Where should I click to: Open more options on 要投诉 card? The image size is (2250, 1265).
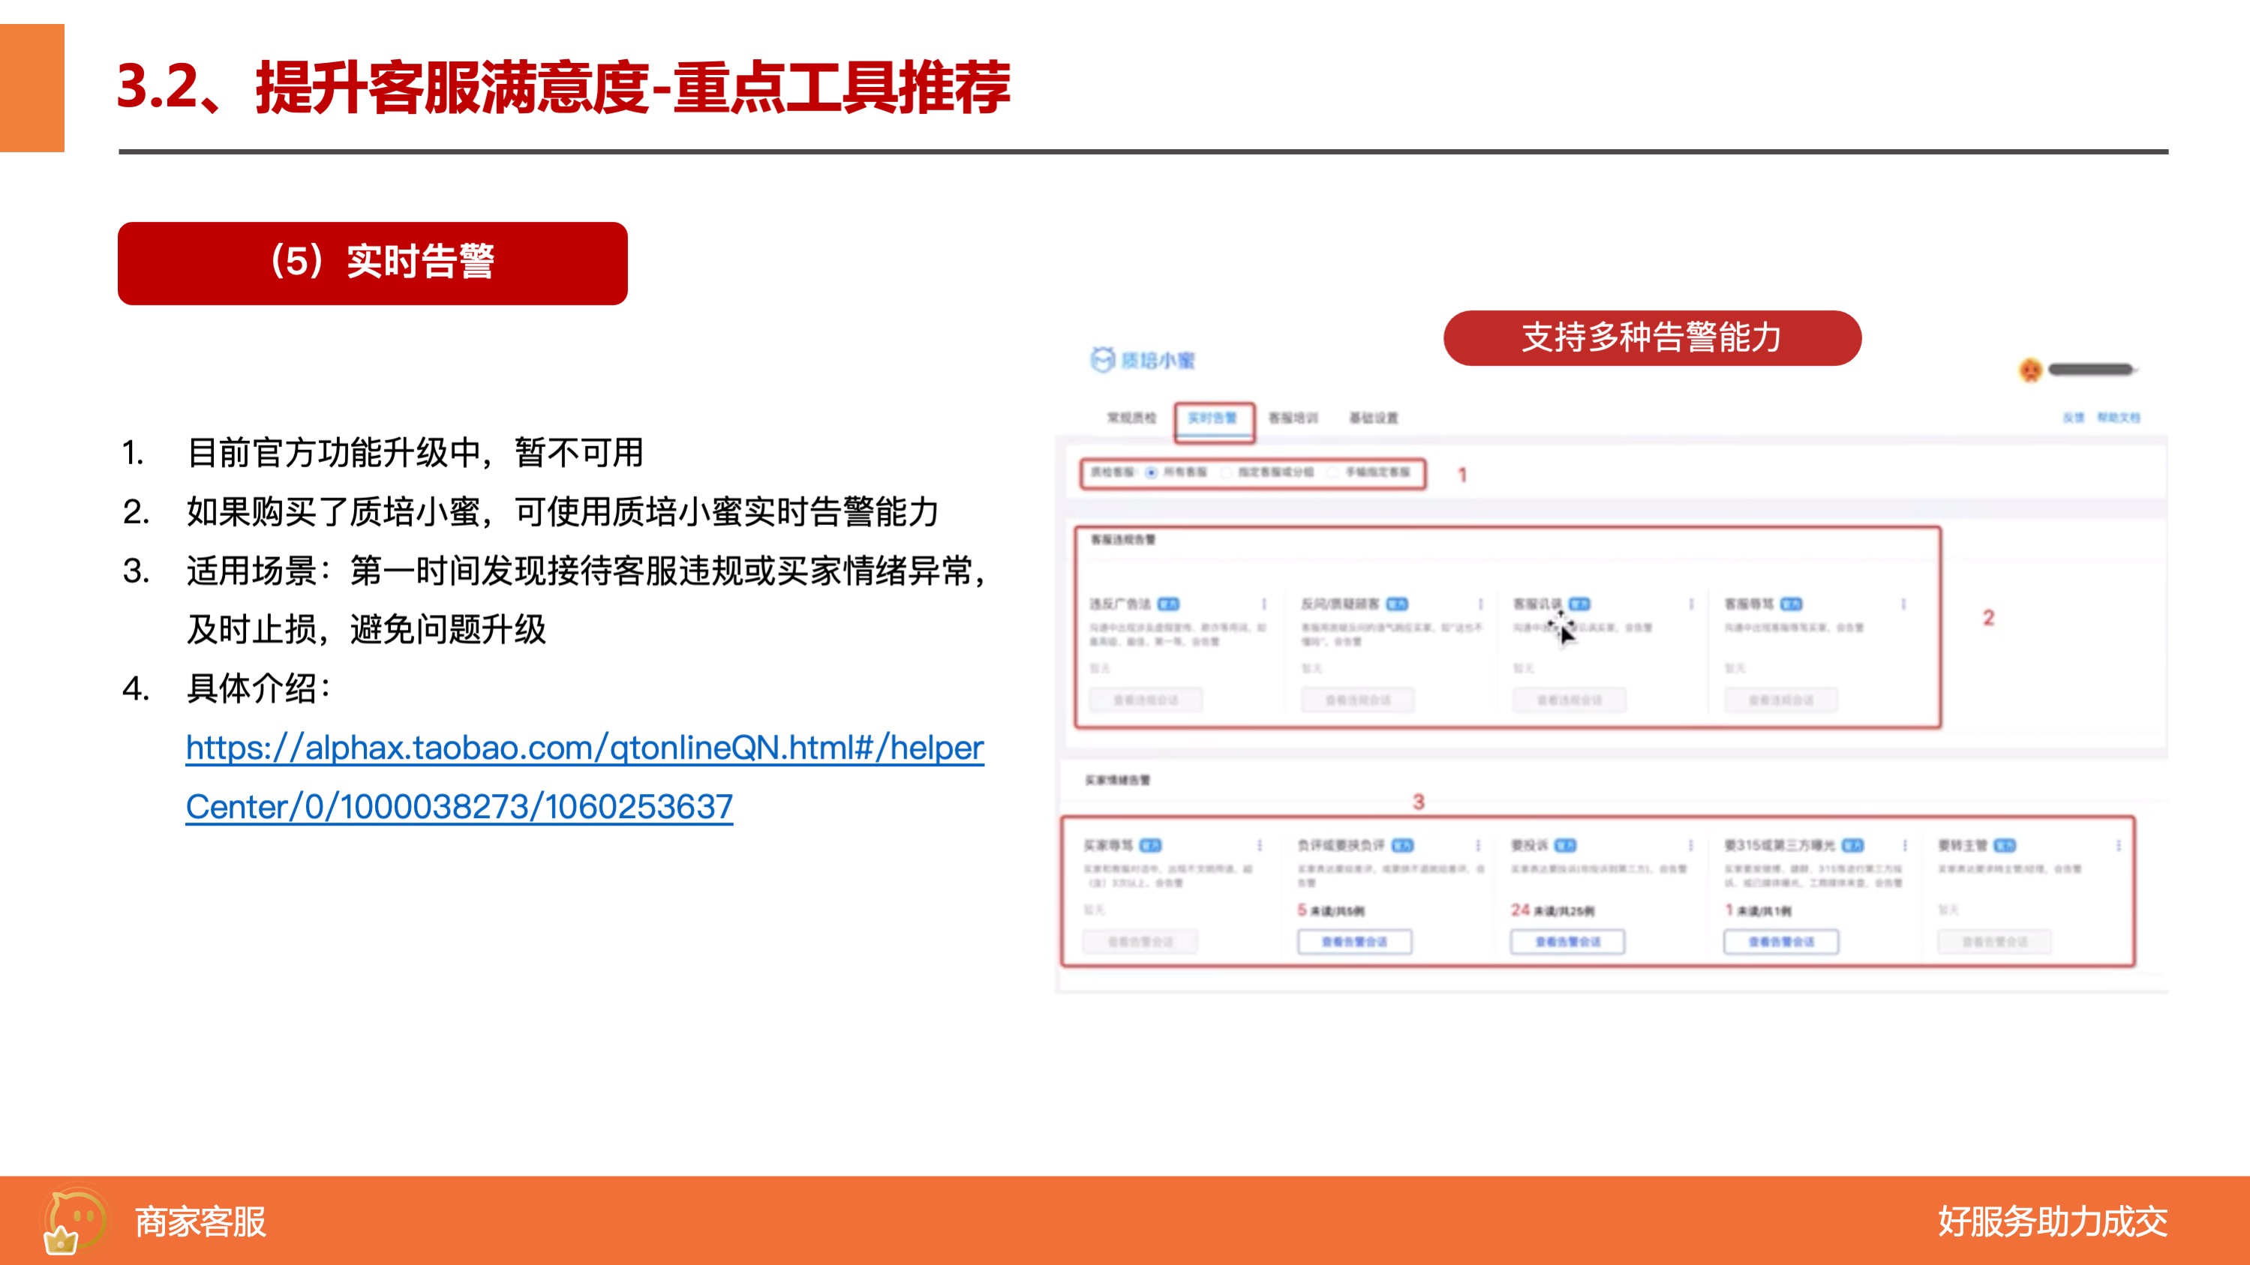[1690, 845]
